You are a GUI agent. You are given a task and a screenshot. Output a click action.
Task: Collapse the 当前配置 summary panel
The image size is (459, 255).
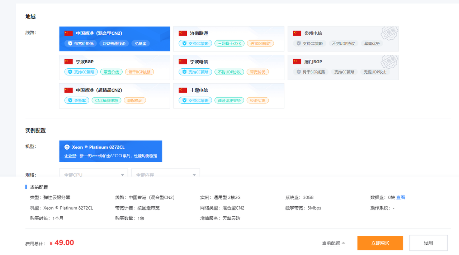click(333, 243)
